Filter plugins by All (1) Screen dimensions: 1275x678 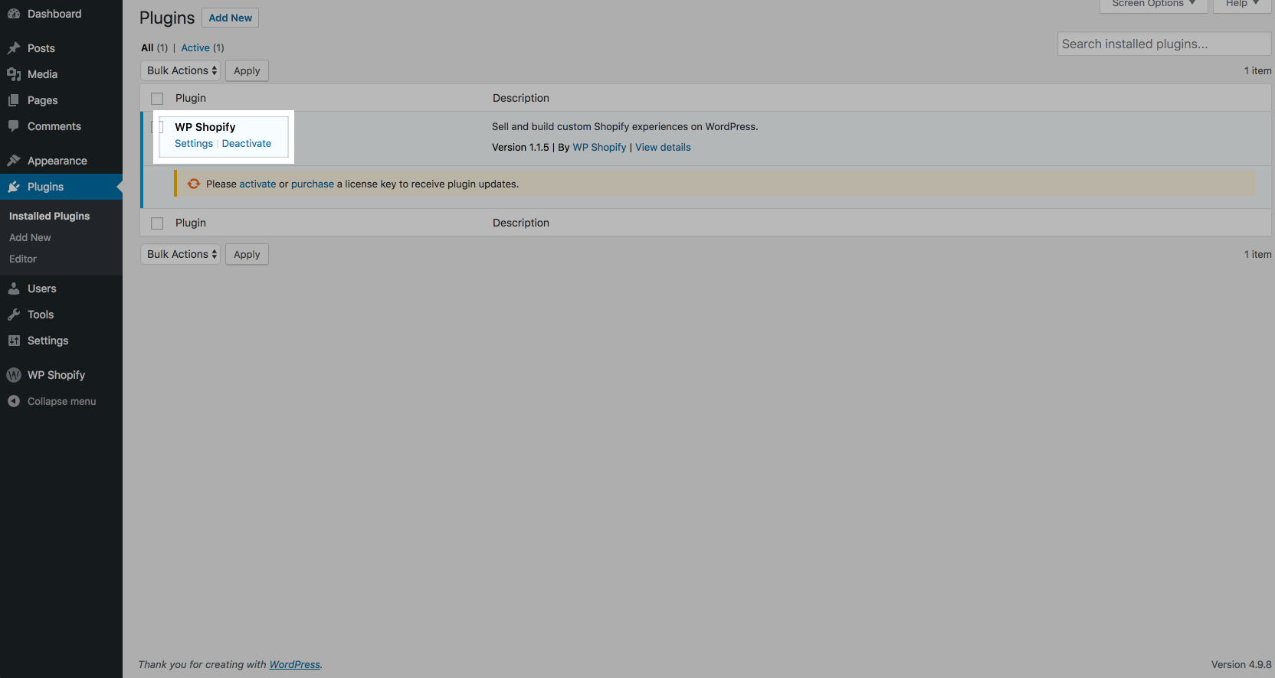[x=154, y=47]
